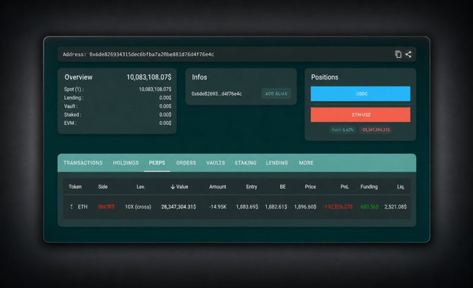Click the 28,347,304.31$ table value cell
This screenshot has width=473, height=288.
178,207
